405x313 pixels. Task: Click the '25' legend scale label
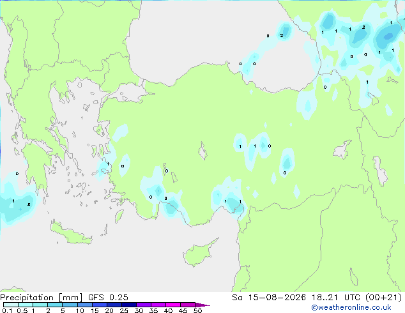coord(124,310)
